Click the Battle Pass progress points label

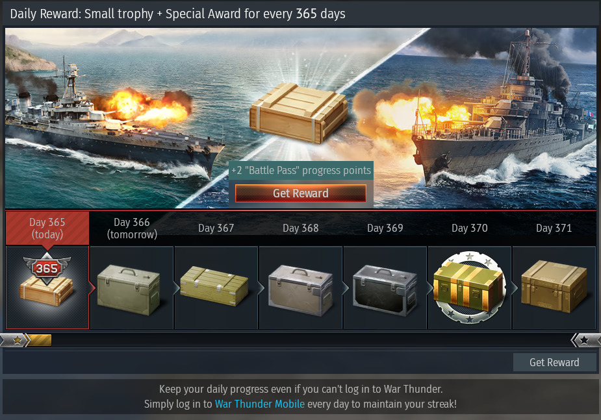[301, 170]
